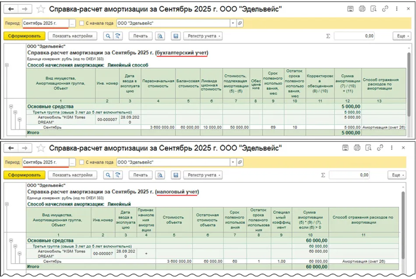The image size is (416, 279).
Task: Print icon in top window title bar
Action: point(362,9)
